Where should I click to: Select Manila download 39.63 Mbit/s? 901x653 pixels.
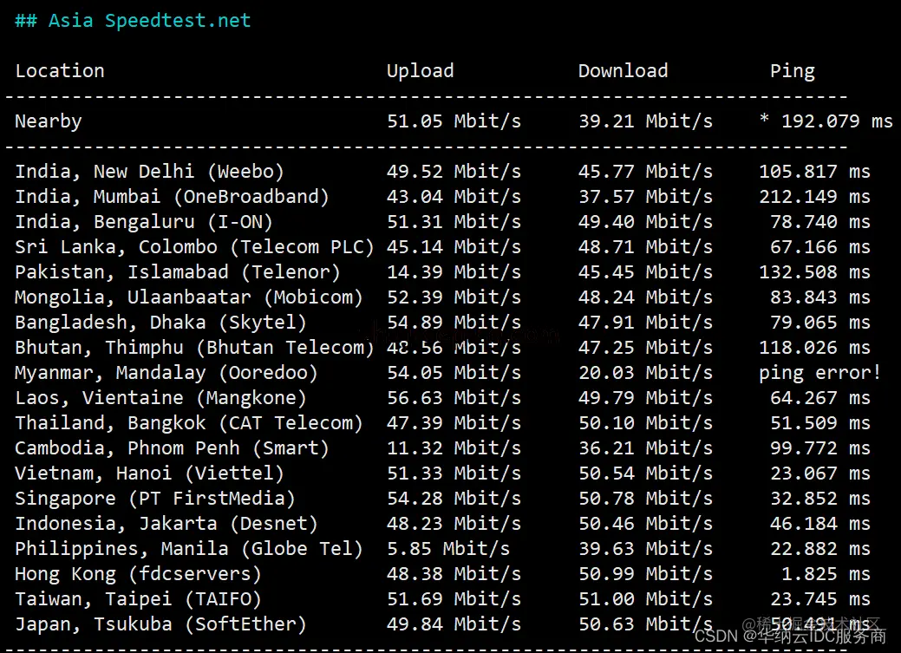point(645,549)
